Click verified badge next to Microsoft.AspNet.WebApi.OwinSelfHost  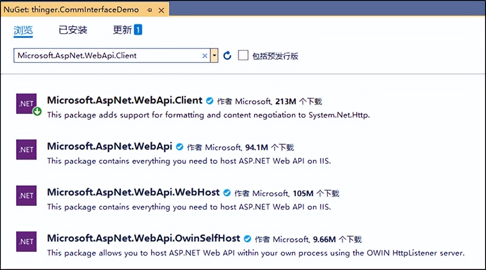point(247,239)
